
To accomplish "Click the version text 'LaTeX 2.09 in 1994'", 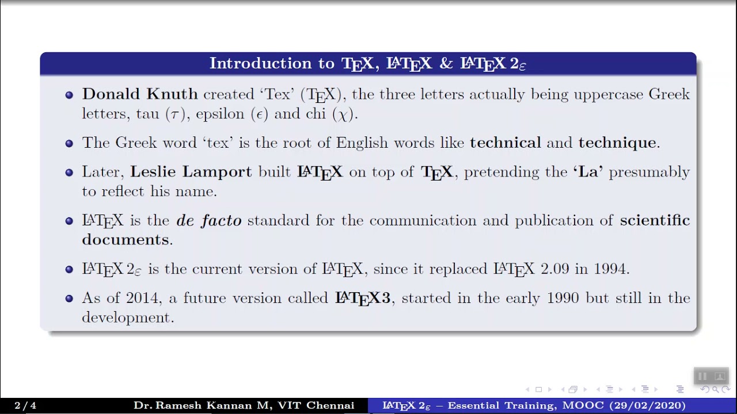I will point(561,269).
